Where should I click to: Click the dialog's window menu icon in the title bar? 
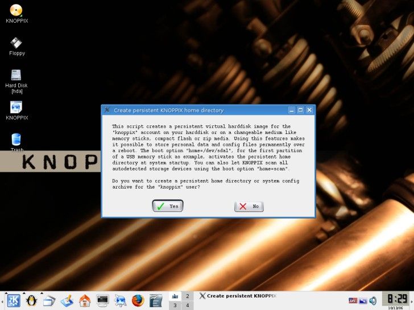[107, 110]
